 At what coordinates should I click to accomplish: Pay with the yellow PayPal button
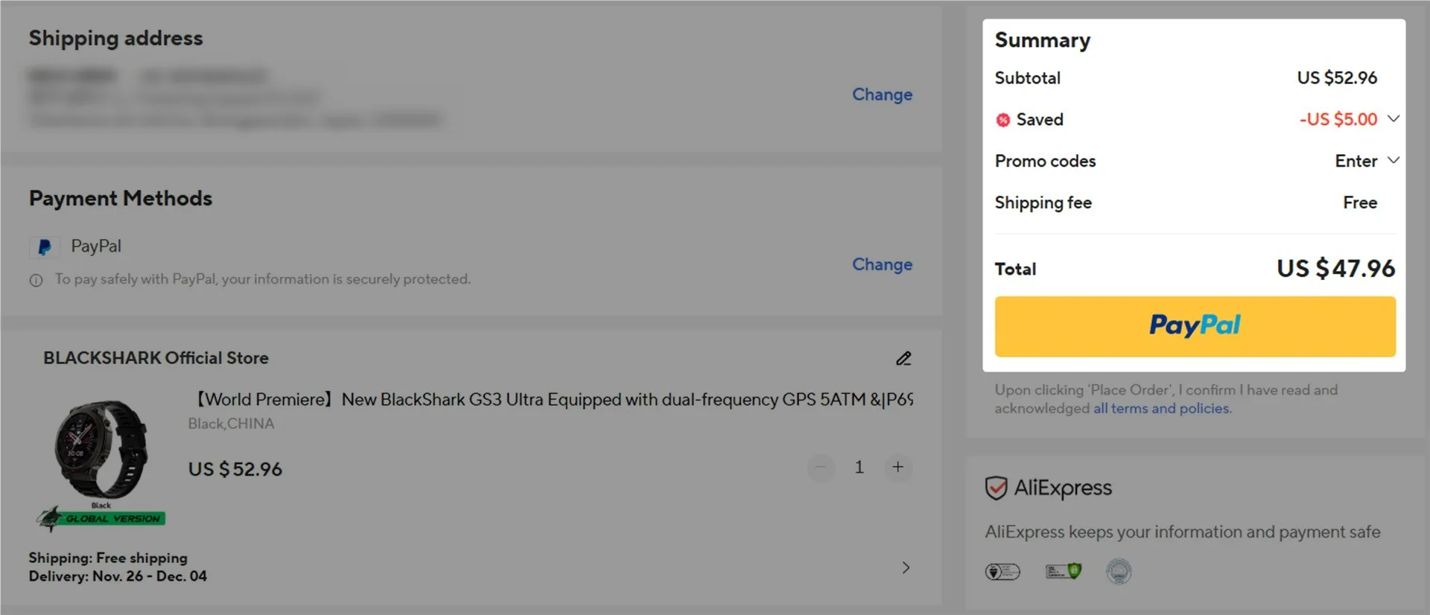[x=1195, y=326]
